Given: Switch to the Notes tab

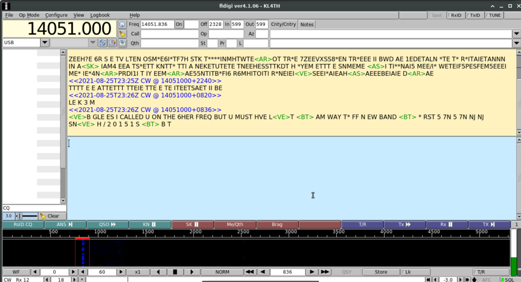Looking at the screenshot, I should tap(307, 24).
